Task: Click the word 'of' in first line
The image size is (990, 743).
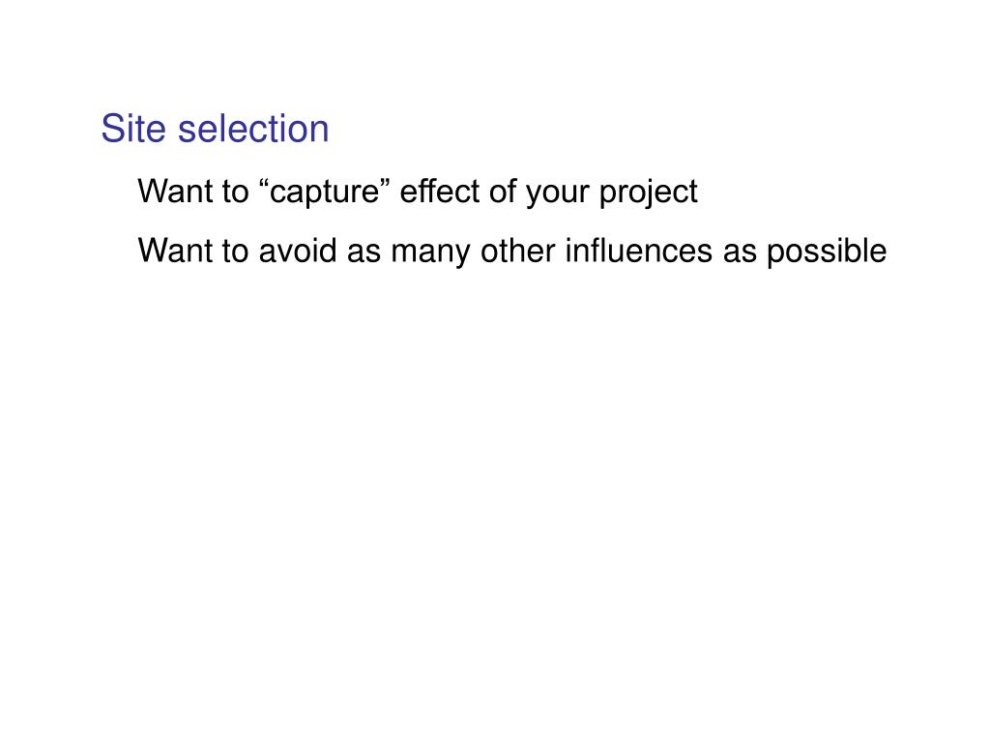Action: 503,191
